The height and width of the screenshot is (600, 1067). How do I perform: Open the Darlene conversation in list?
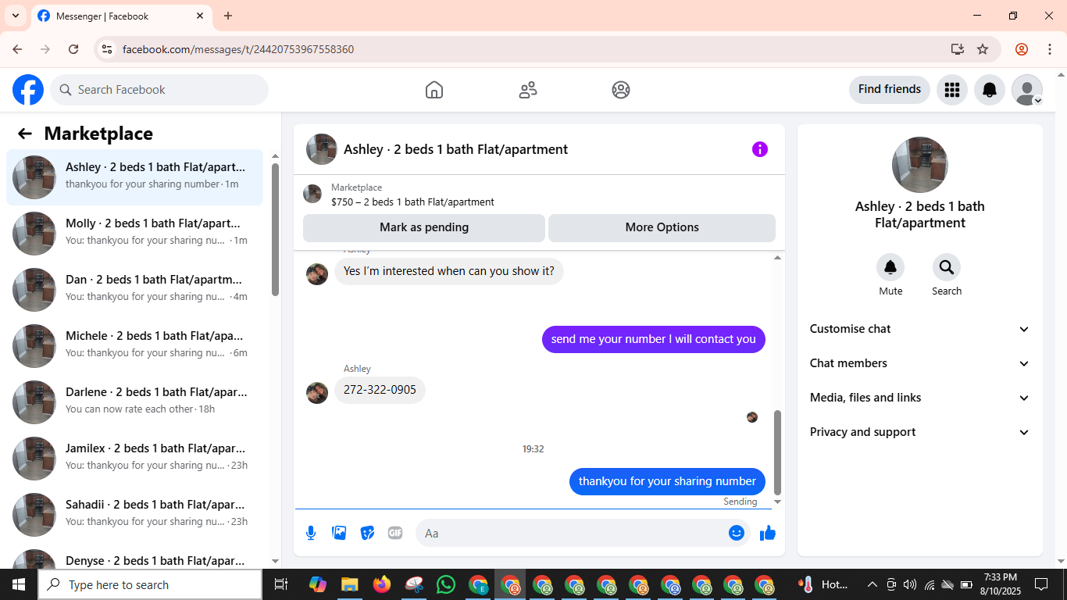click(x=134, y=402)
